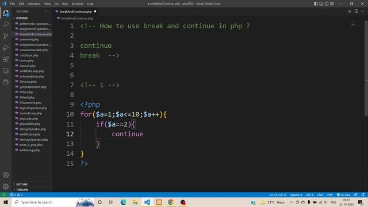
Task: Open the File menu
Action: (13, 4)
